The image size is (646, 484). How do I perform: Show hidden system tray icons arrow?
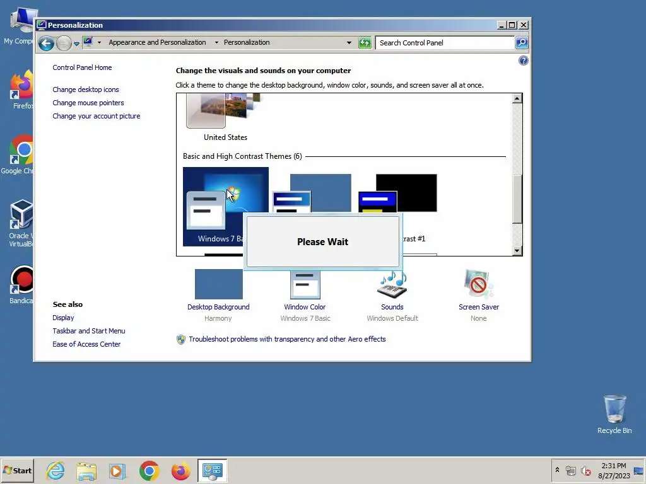pyautogui.click(x=557, y=470)
